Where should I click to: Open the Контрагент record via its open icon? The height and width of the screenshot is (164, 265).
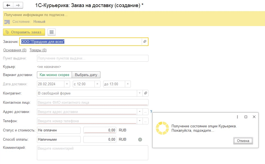tap(146, 93)
